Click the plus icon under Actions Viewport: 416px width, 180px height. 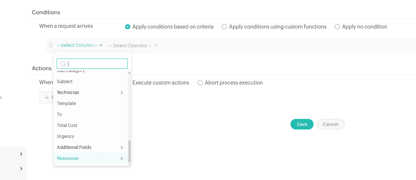point(47,97)
